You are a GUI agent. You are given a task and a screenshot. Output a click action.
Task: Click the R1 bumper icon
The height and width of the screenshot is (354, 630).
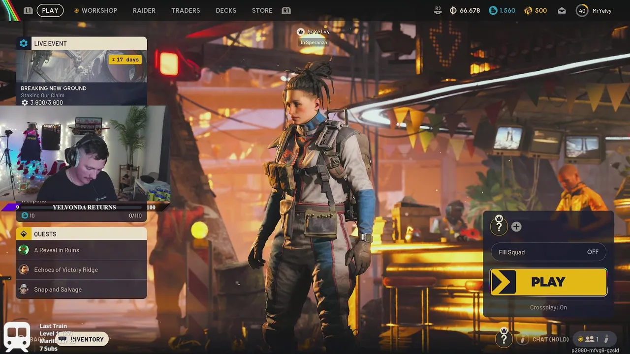pos(286,10)
